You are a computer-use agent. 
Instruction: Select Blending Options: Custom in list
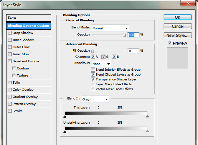[29, 26]
